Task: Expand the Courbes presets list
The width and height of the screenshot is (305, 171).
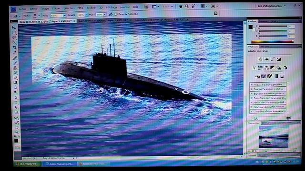Action: pos(252,89)
